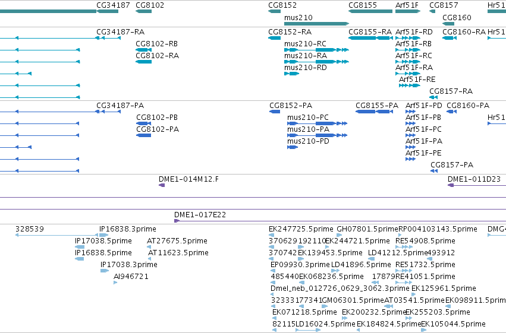Image resolution: width=506 pixels, height=333 pixels.
Task: Click the Arf51F gene label
Action: pos(407,5)
